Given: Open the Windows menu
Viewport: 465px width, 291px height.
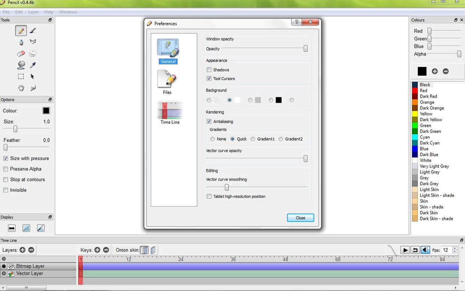Looking at the screenshot, I should pyautogui.click(x=68, y=12).
